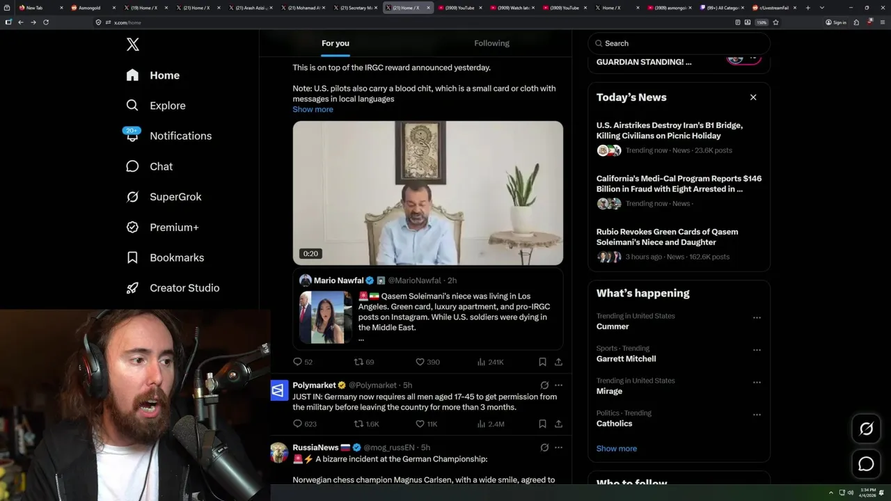The image size is (891, 501).
Task: Open the Firefox application menu
Action: click(881, 22)
